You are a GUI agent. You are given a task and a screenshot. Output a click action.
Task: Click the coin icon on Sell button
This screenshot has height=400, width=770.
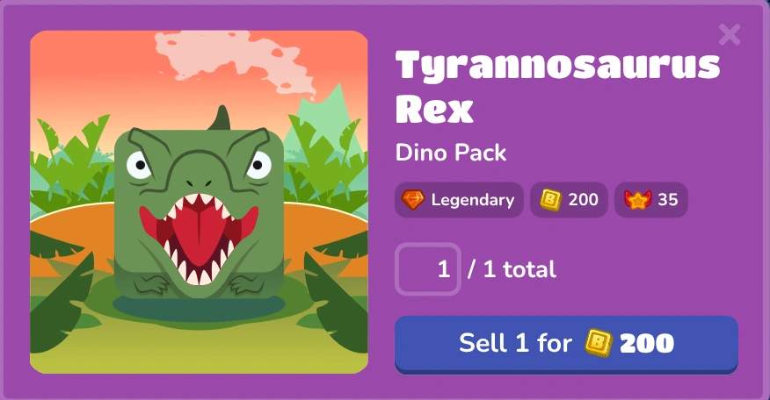[x=598, y=343]
